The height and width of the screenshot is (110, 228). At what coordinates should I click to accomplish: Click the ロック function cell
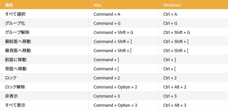click(11, 78)
